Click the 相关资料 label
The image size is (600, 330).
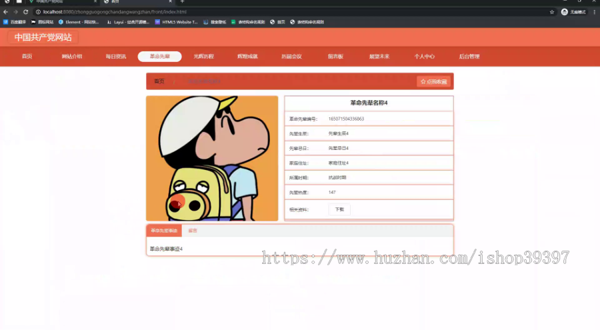tap(299, 210)
